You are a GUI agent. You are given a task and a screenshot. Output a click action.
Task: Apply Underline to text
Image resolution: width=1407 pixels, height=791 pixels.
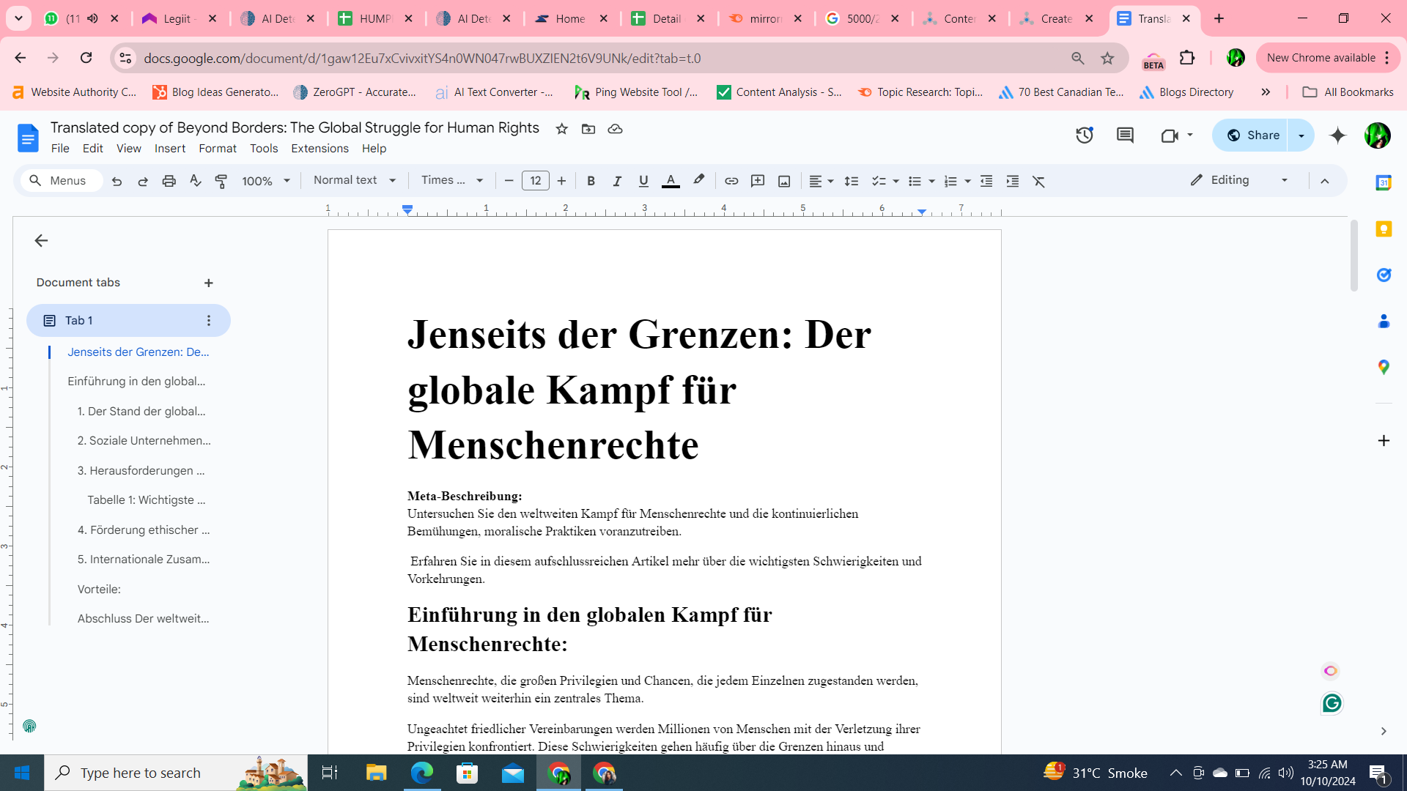(x=643, y=180)
